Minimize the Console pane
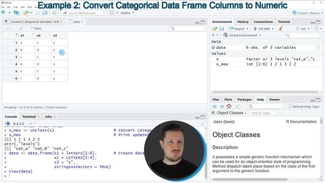The width and height of the screenshot is (325, 183). pyautogui.click(x=197, y=117)
